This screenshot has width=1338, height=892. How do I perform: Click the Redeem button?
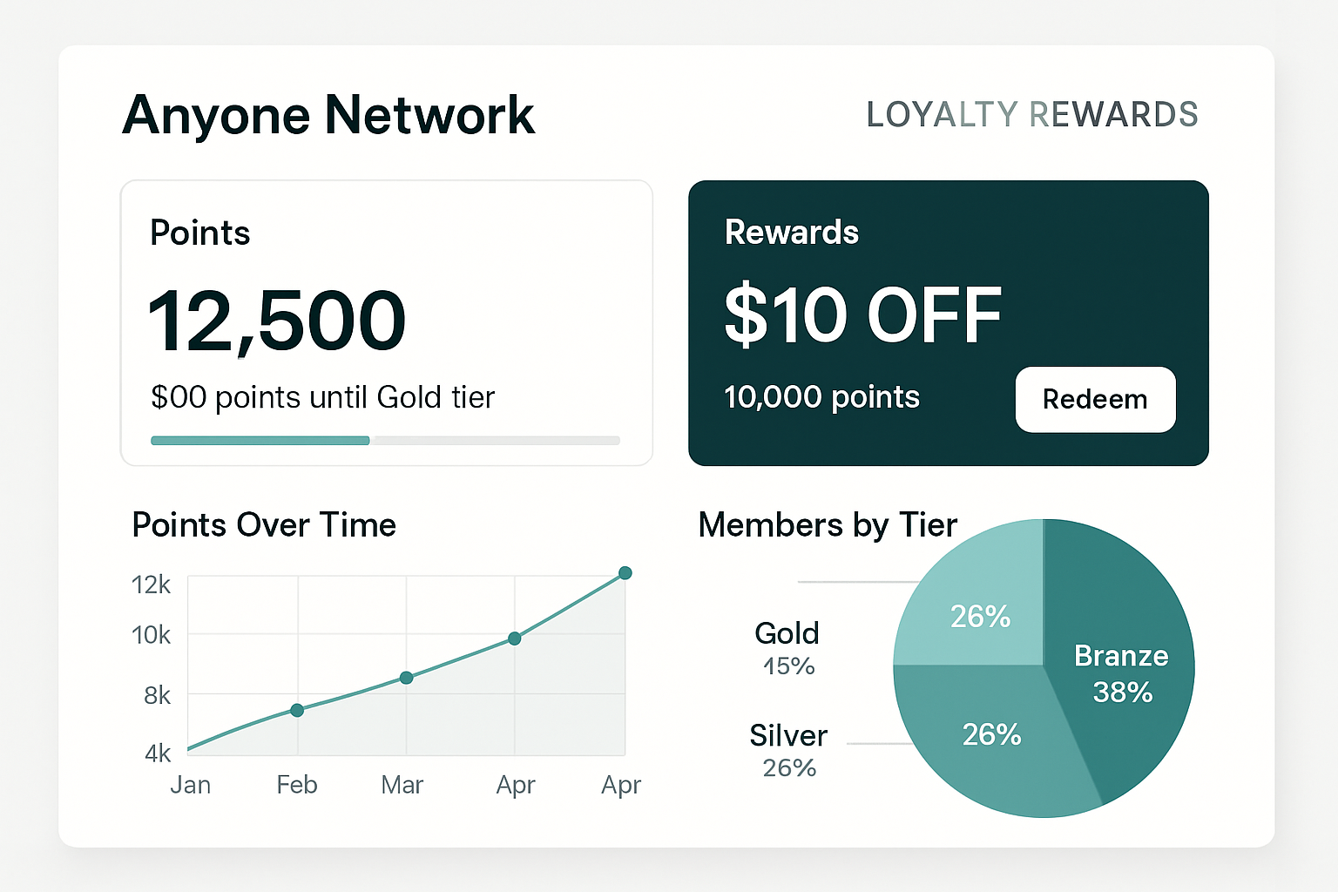click(1095, 400)
